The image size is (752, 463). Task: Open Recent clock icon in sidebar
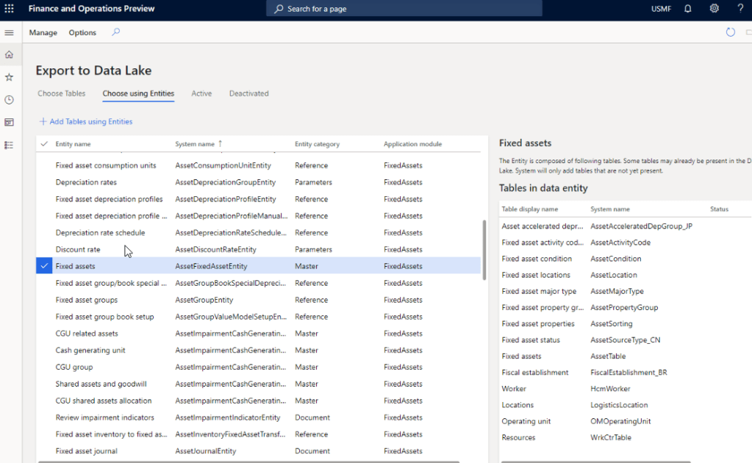pos(10,100)
